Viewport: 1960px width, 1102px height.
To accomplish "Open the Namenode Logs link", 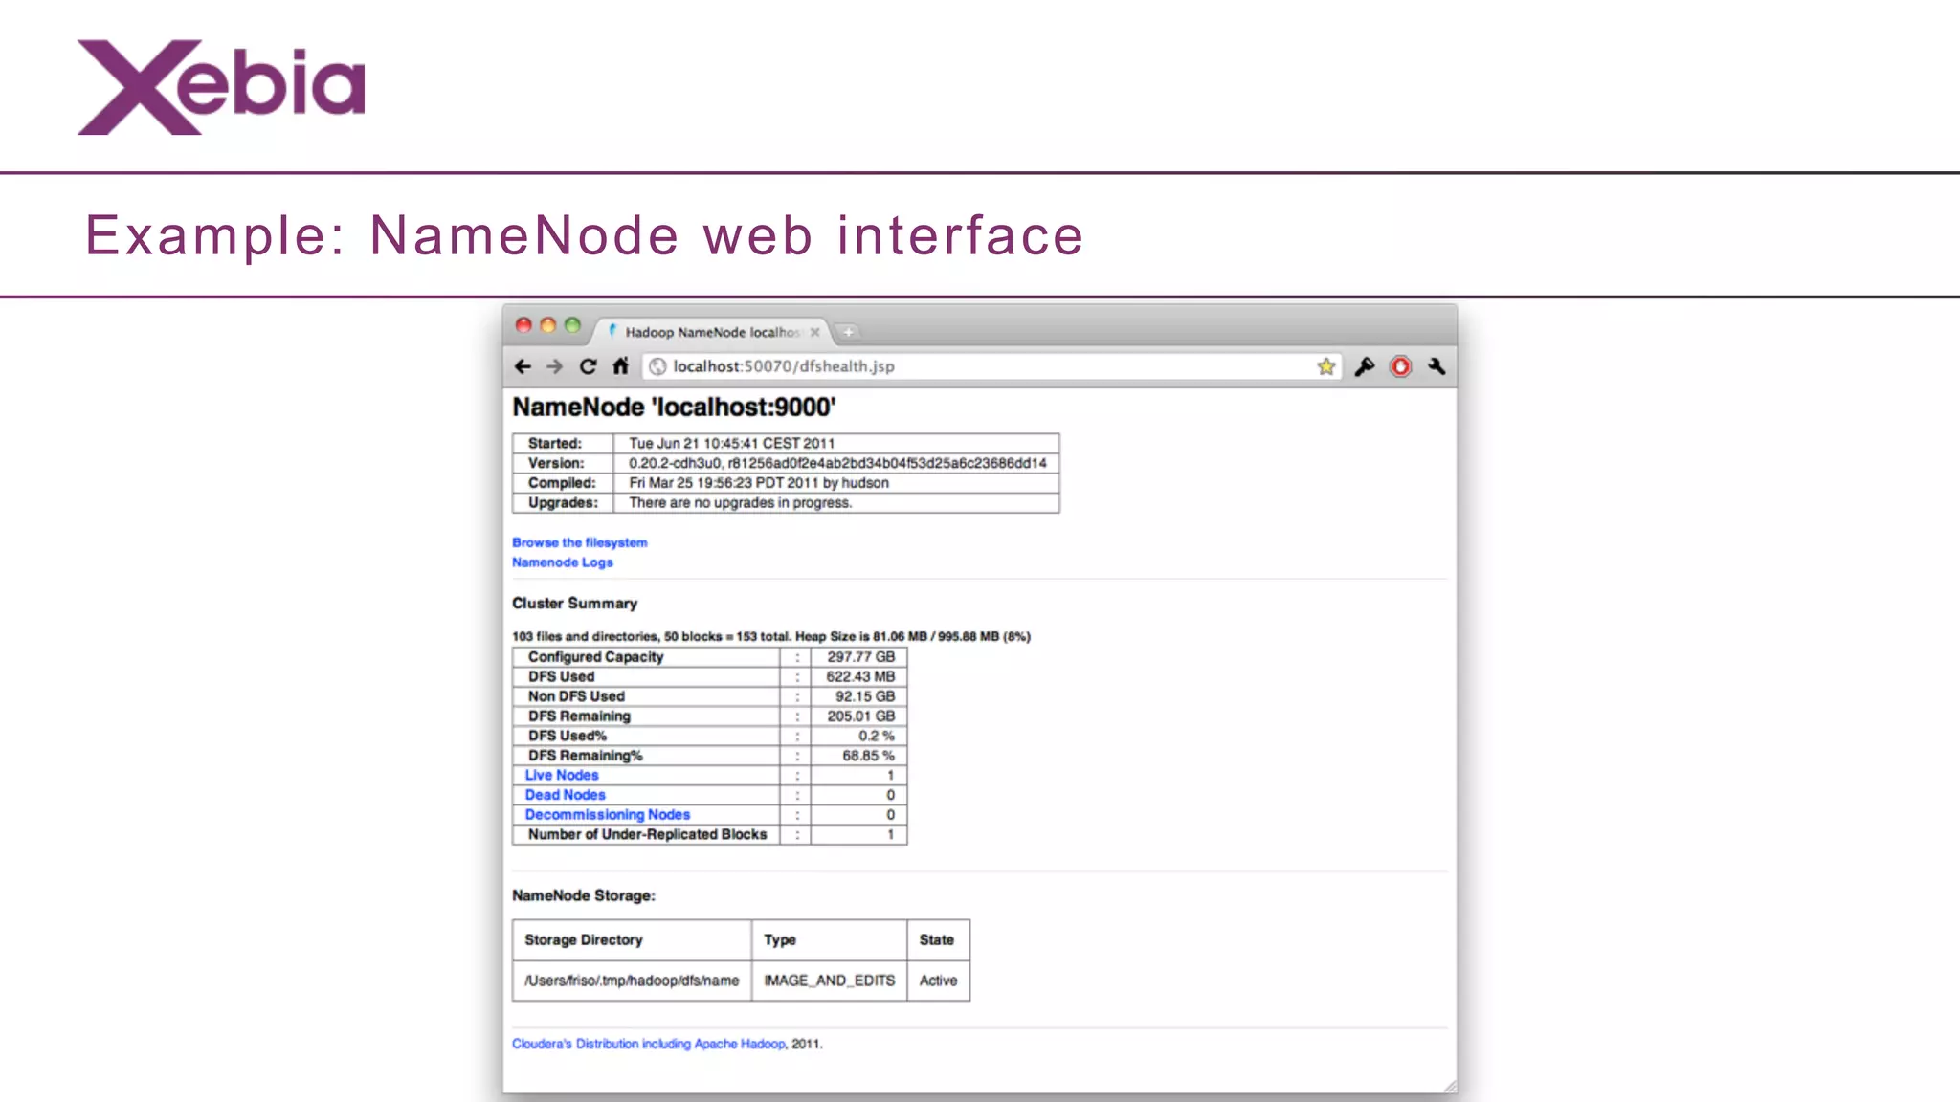I will point(562,562).
